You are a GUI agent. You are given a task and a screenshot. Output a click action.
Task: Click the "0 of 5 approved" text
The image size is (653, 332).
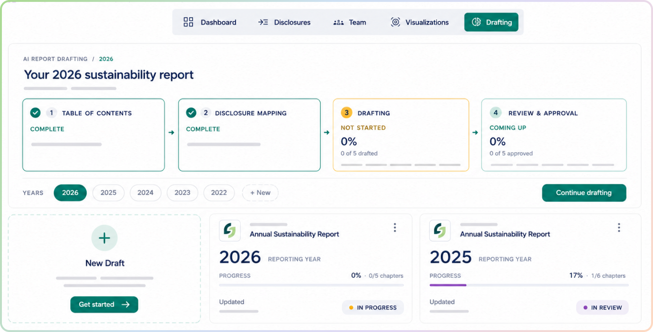(x=511, y=153)
